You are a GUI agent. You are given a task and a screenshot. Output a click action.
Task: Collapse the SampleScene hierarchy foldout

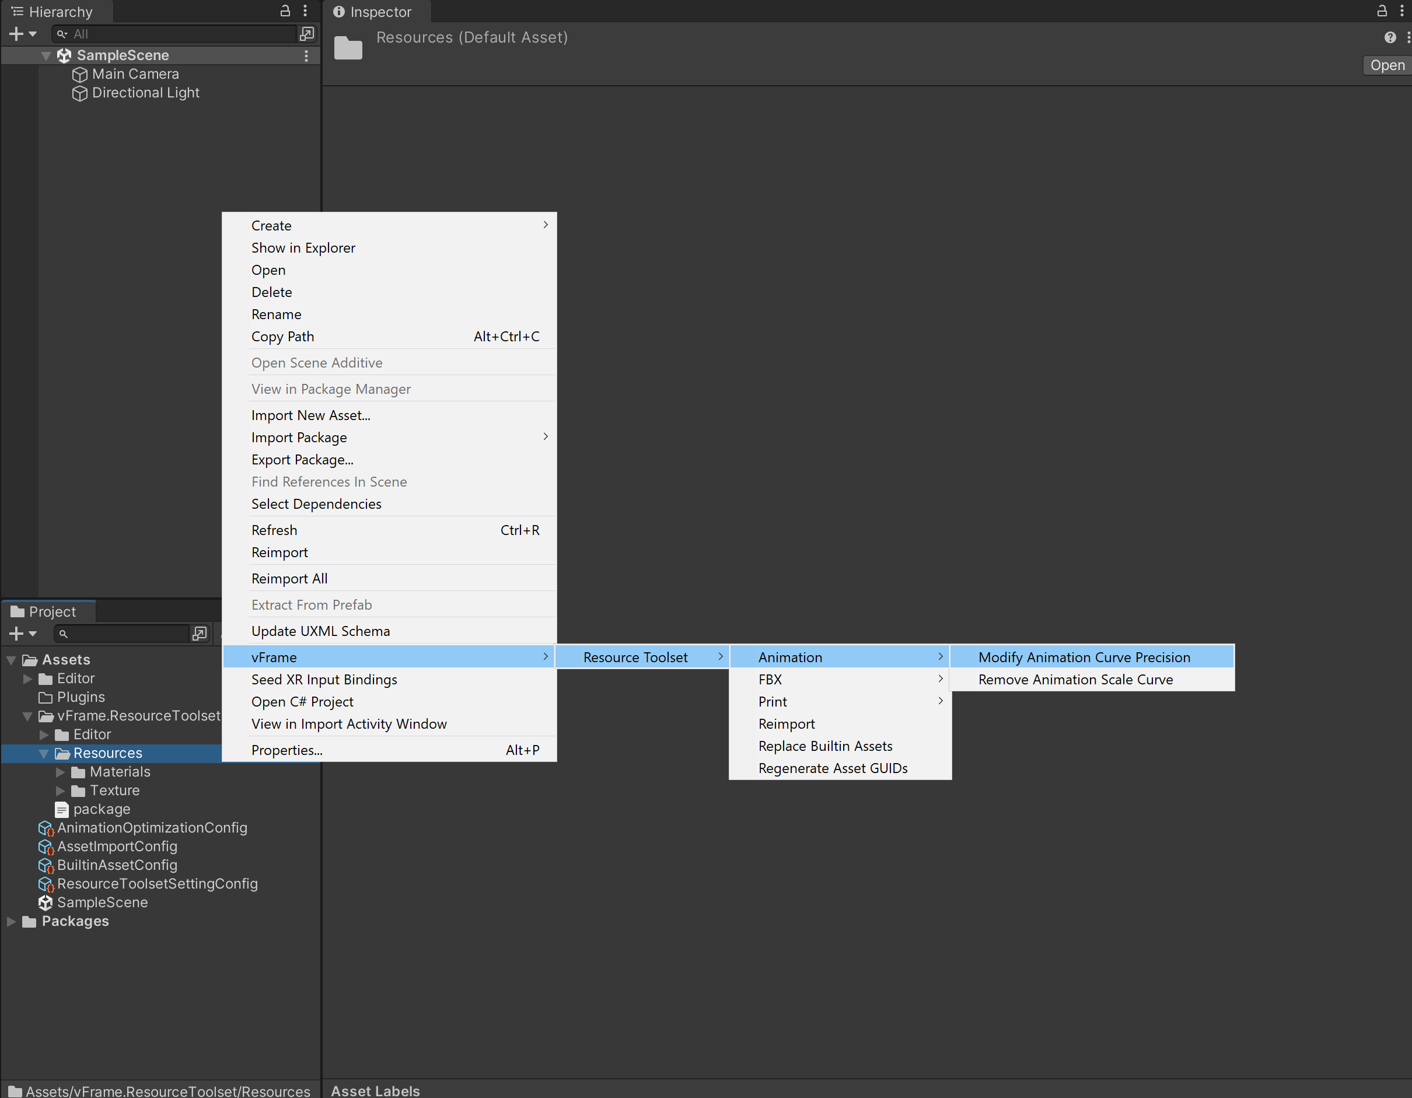46,55
